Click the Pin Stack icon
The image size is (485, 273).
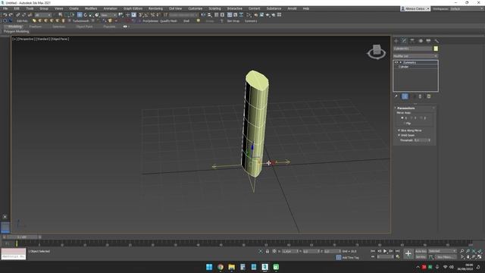click(396, 96)
